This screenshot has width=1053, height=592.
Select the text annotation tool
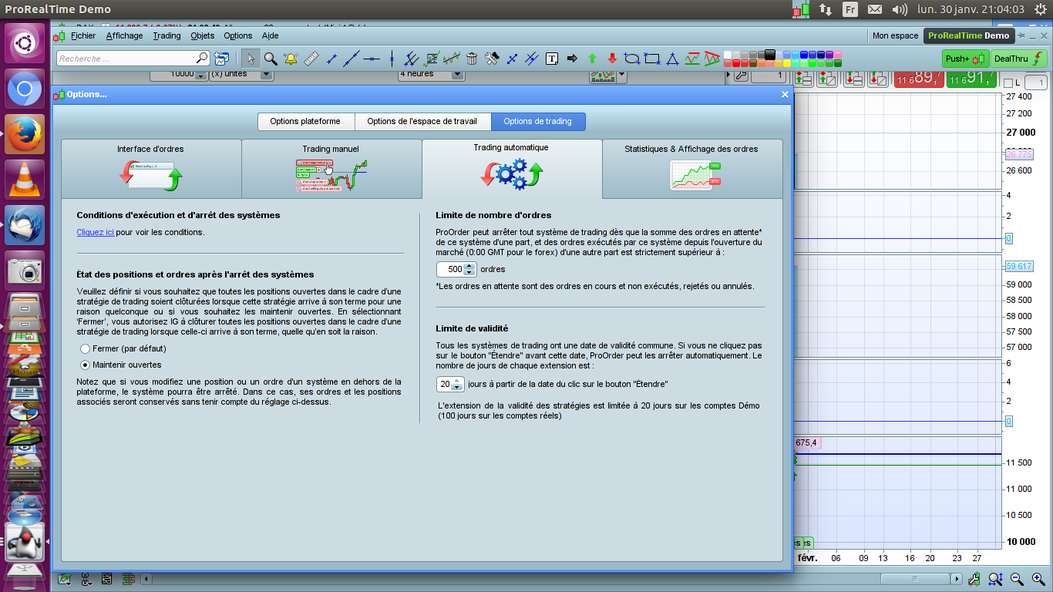coord(552,59)
